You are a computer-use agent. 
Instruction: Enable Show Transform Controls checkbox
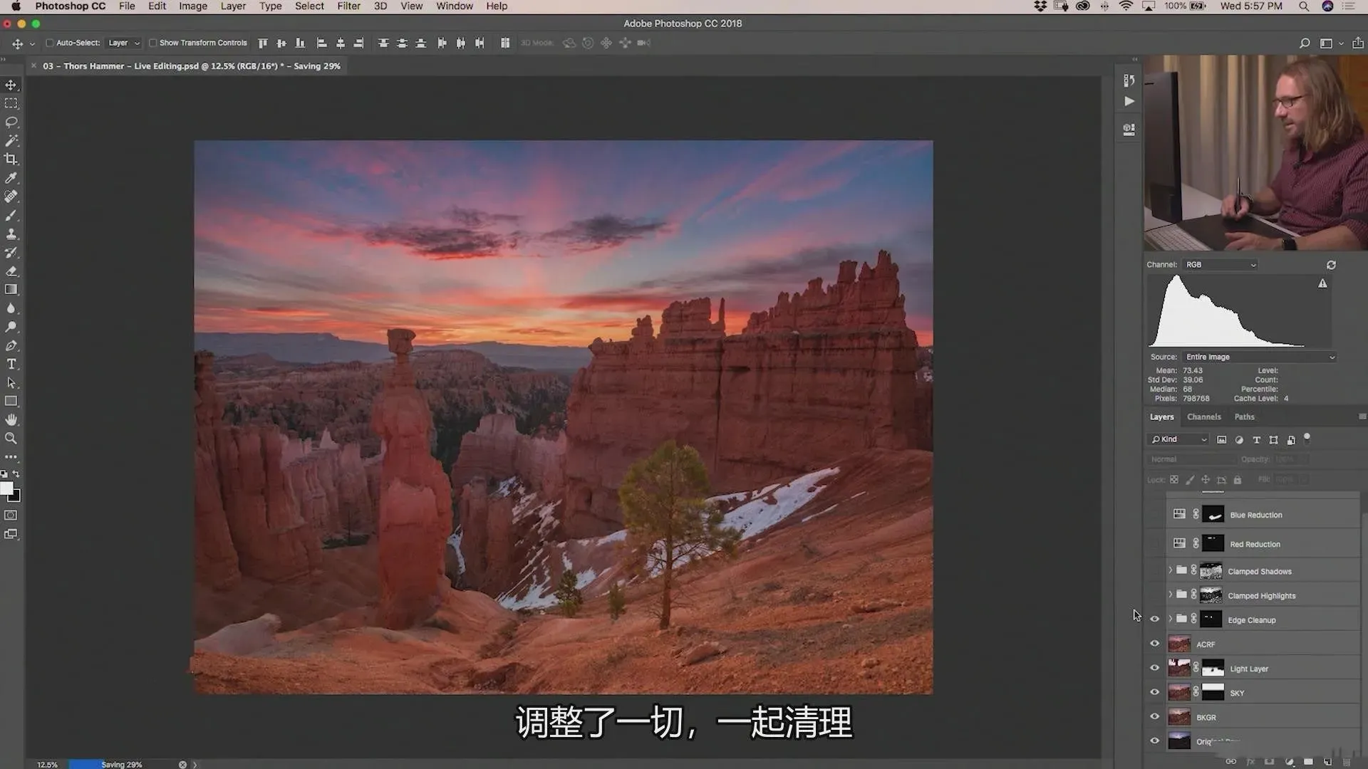[152, 43]
